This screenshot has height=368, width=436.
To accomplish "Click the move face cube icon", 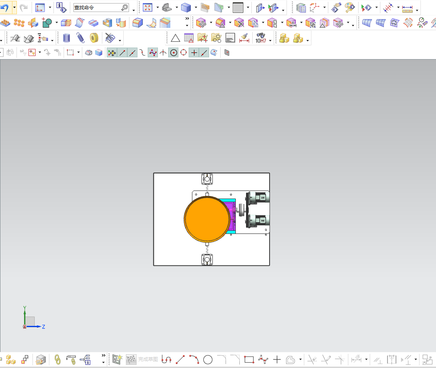I will (x=201, y=23).
